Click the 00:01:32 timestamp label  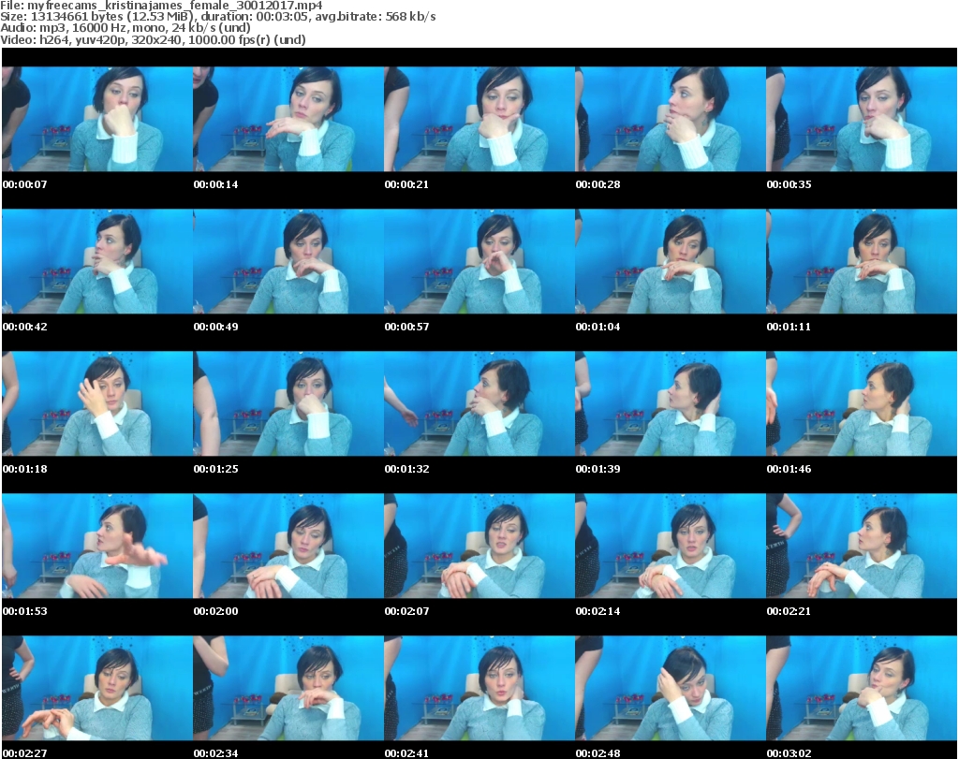click(x=406, y=469)
